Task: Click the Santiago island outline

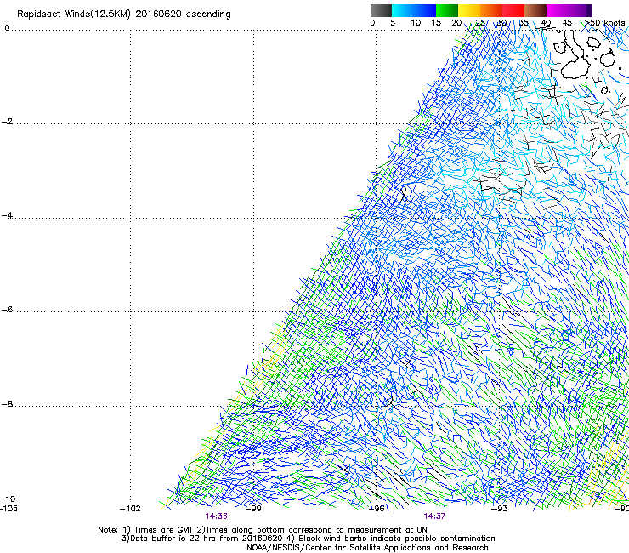Action: point(594,43)
